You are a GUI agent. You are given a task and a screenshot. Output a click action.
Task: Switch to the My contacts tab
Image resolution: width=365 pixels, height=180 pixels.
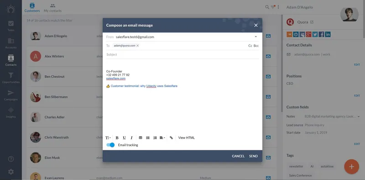pos(52,8)
